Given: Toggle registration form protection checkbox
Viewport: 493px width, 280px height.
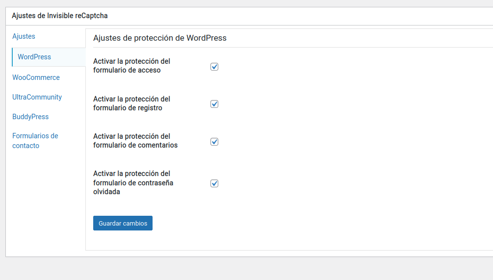Looking at the screenshot, I should (214, 104).
